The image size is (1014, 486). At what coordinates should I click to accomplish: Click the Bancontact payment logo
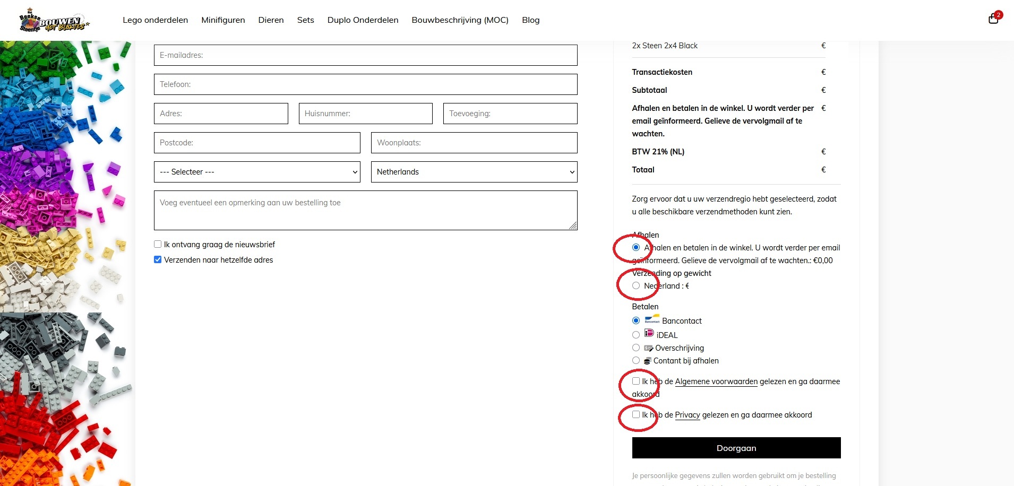point(652,320)
